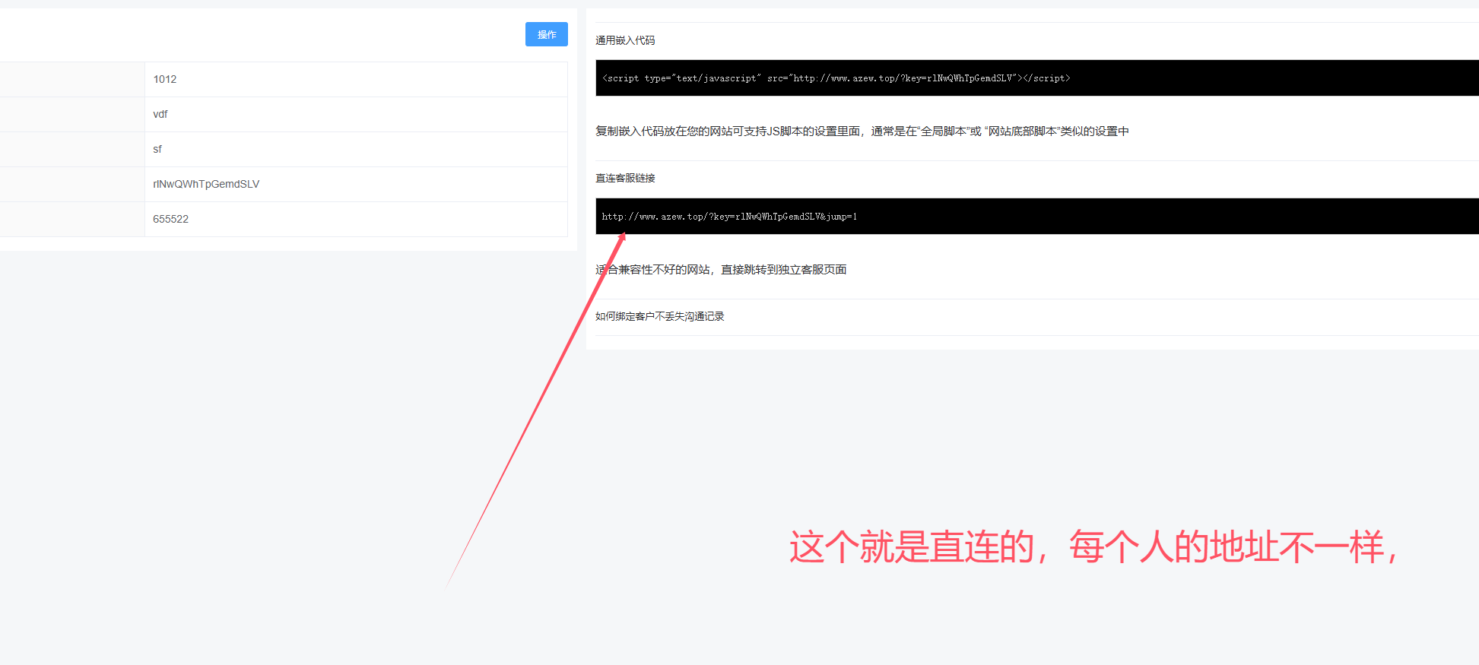Click the blue 操作 button
The width and height of the screenshot is (1479, 665).
point(546,34)
